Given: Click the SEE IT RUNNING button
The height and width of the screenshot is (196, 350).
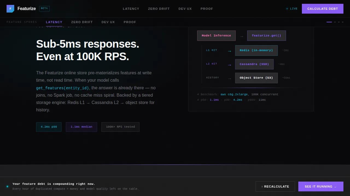Looking at the screenshot, I should coord(321,186).
